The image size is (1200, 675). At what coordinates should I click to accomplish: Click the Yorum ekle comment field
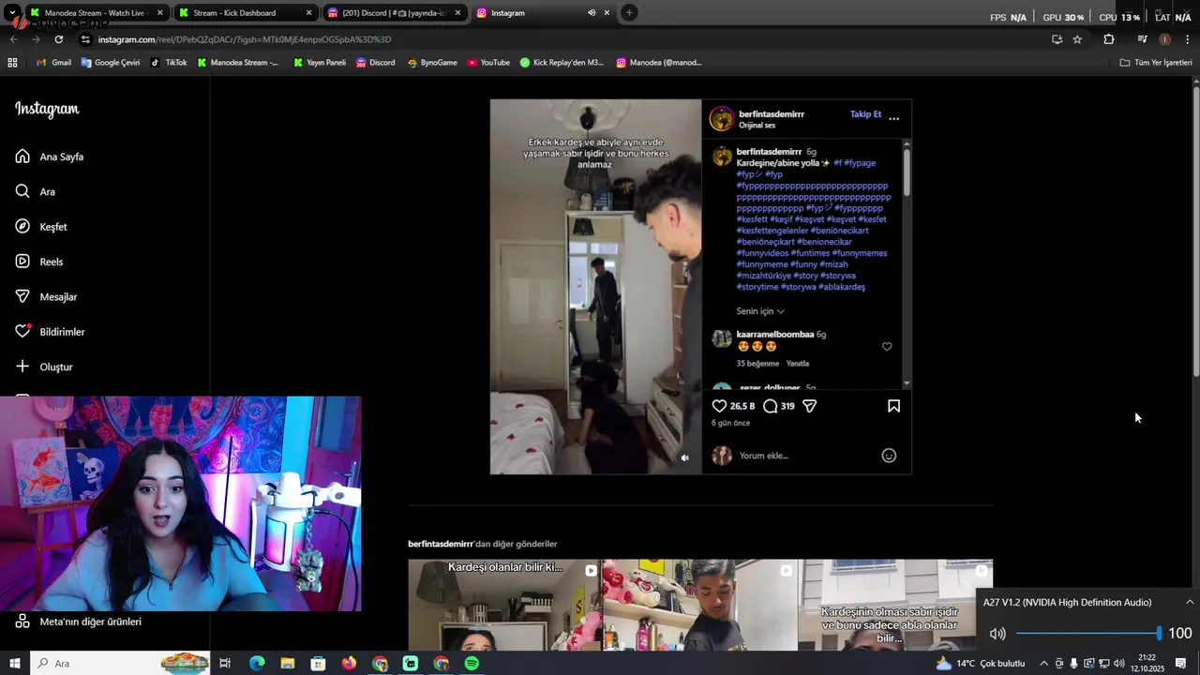[x=806, y=456]
